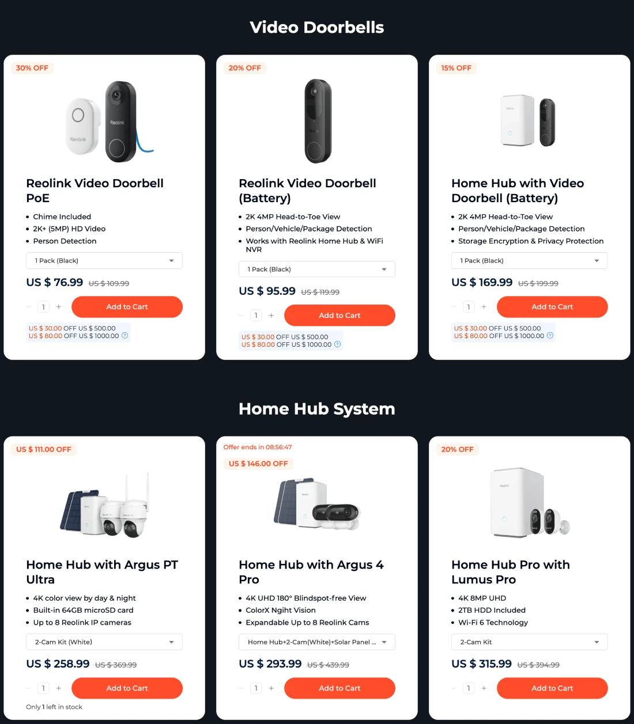Image resolution: width=634 pixels, height=724 pixels.
Task: Increase quantity for Home Hub Pro with Lumus Pro
Action: click(x=484, y=688)
